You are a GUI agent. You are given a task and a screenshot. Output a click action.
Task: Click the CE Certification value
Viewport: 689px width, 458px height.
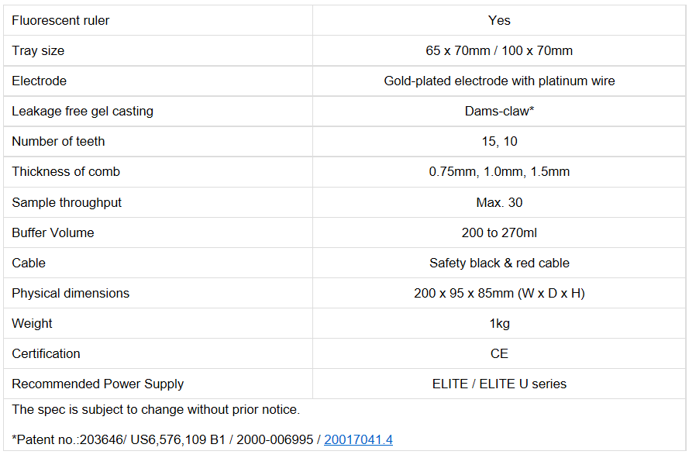click(499, 353)
